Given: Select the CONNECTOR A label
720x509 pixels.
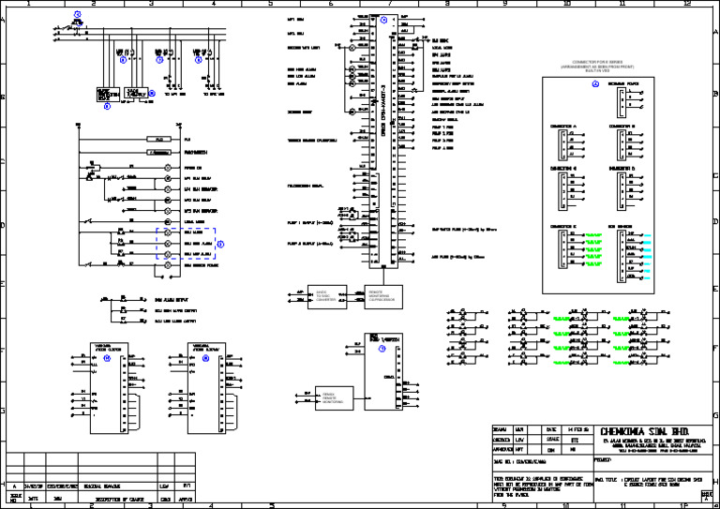Looking at the screenshot, I should pos(562,127).
